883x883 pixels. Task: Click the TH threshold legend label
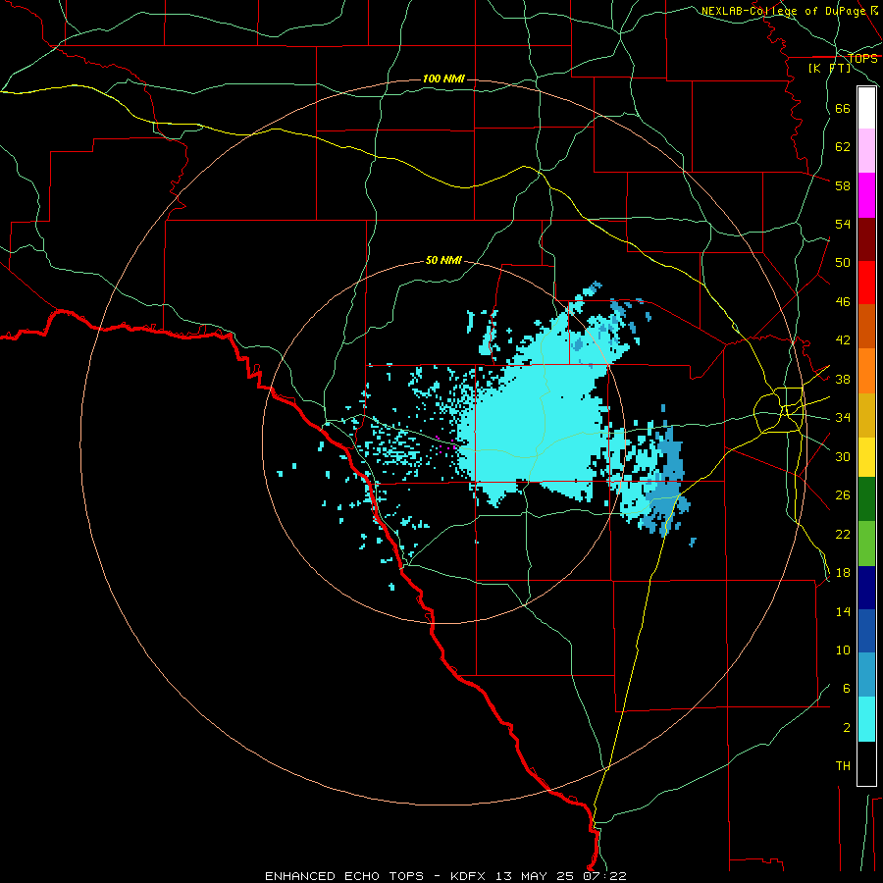[843, 766]
